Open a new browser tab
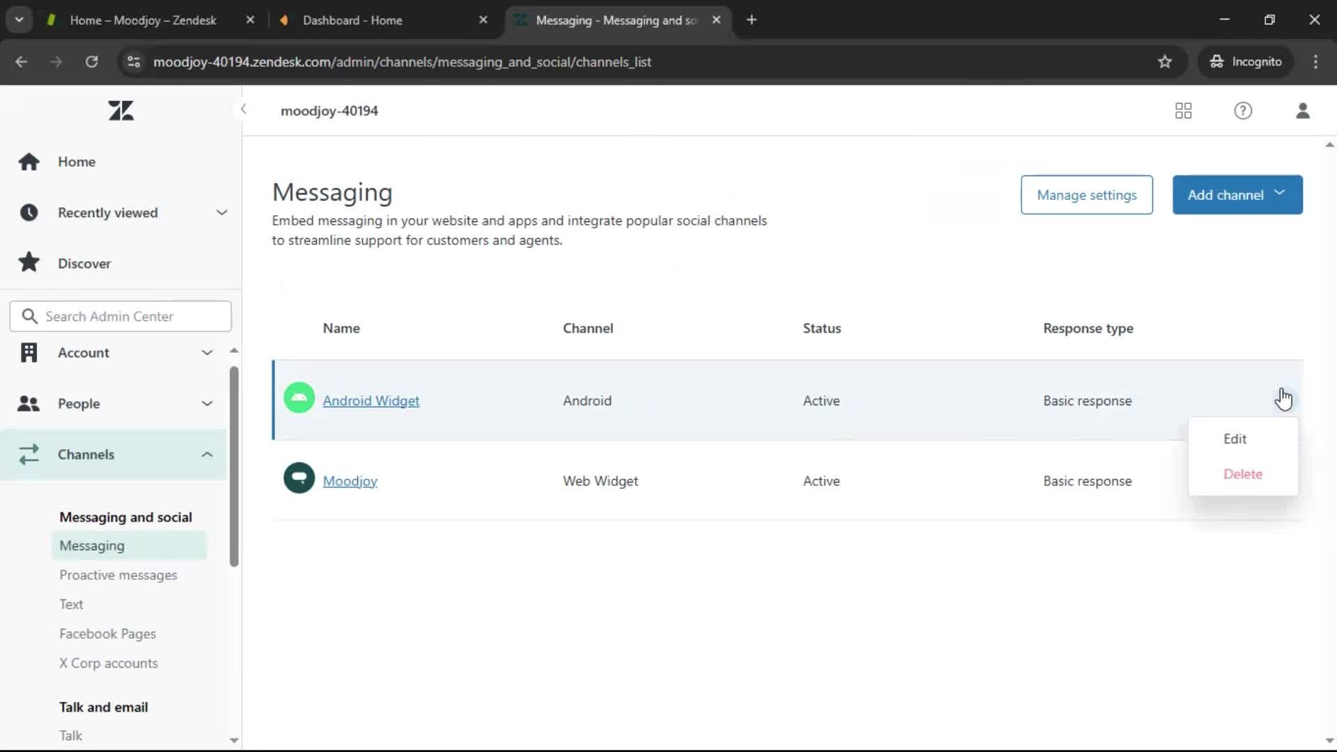Viewport: 1337px width, 752px height. coord(751,20)
